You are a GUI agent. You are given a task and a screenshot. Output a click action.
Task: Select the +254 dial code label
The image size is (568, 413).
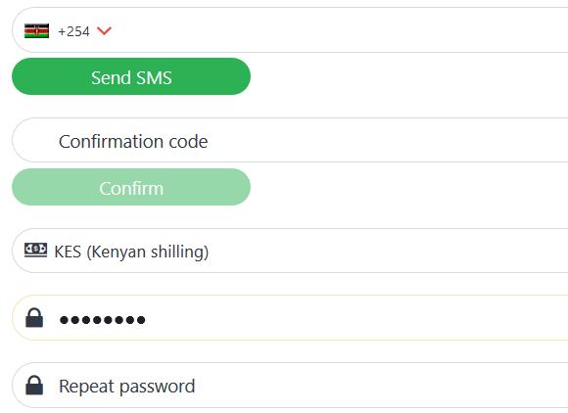(x=73, y=31)
